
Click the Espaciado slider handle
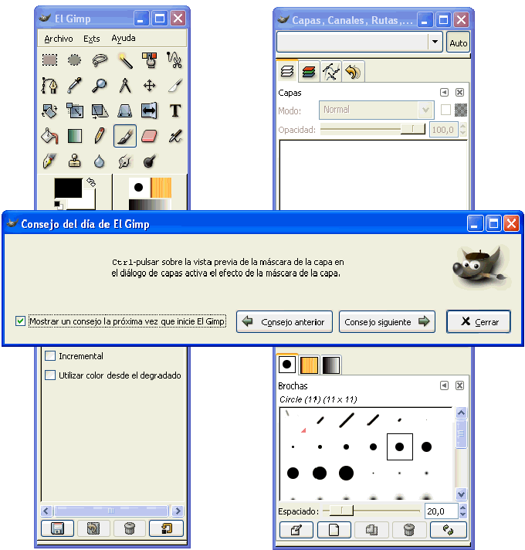[341, 511]
